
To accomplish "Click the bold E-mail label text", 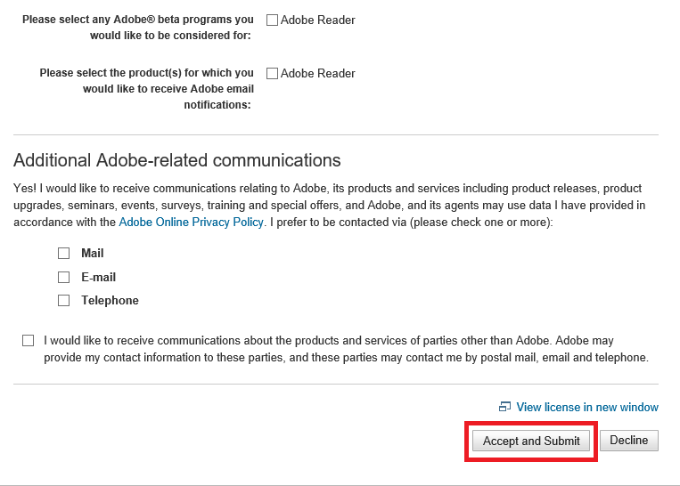I will point(99,278).
